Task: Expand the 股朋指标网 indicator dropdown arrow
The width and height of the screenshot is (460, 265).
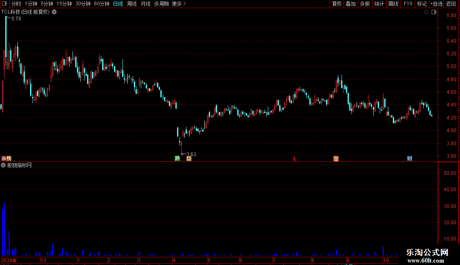Action: tap(3, 166)
